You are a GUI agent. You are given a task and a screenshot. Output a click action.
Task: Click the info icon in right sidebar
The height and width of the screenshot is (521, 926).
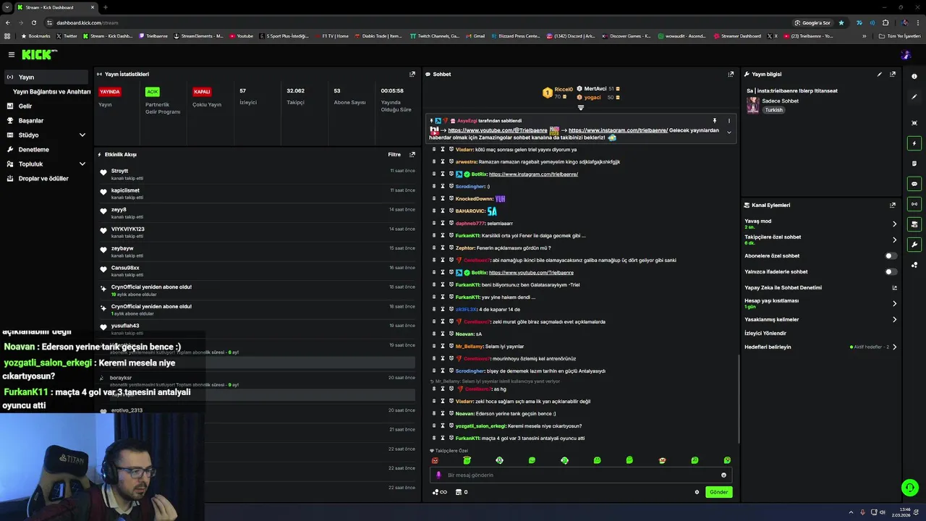click(914, 76)
